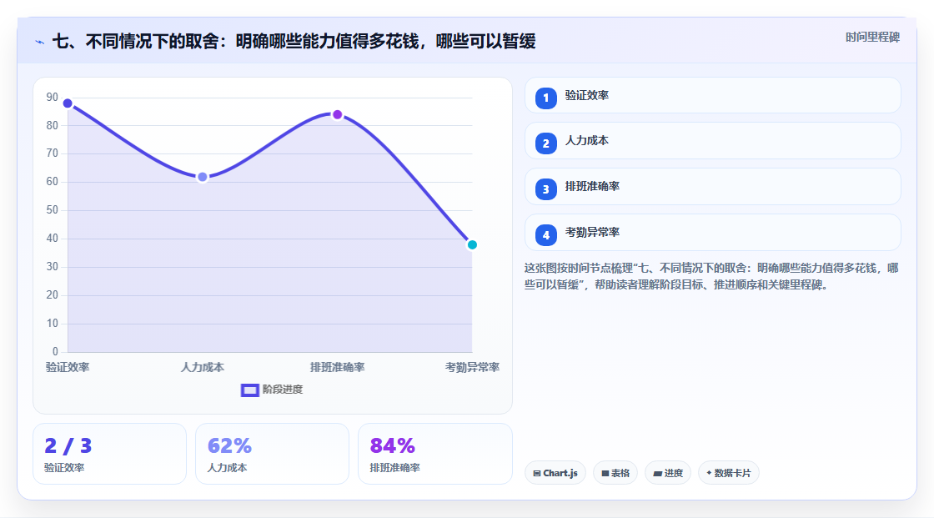The width and height of the screenshot is (934, 518).
Task: Select the 排班准确率 list item
Action: [x=712, y=187]
